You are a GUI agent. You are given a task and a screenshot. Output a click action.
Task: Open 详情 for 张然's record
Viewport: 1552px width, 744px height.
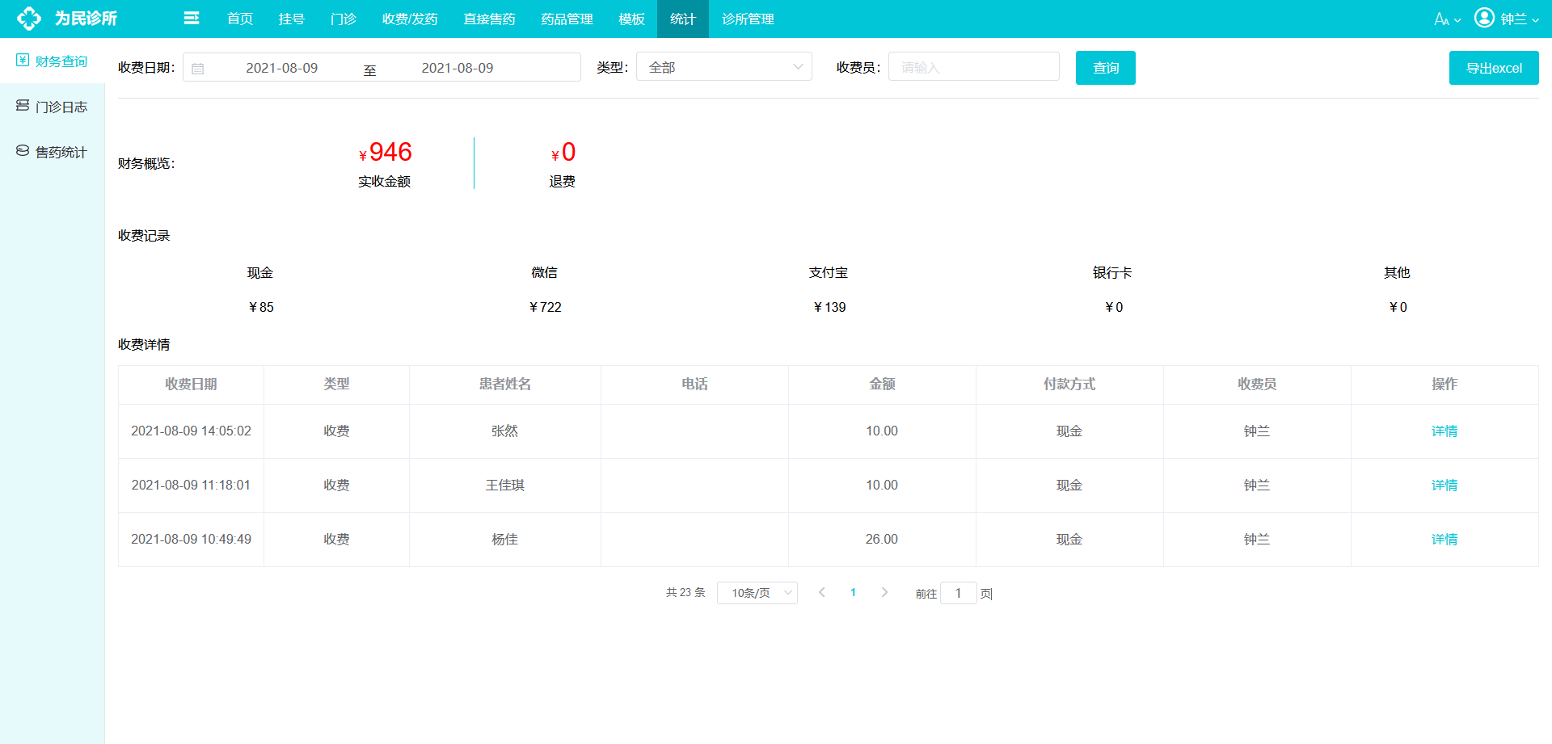pyautogui.click(x=1444, y=431)
